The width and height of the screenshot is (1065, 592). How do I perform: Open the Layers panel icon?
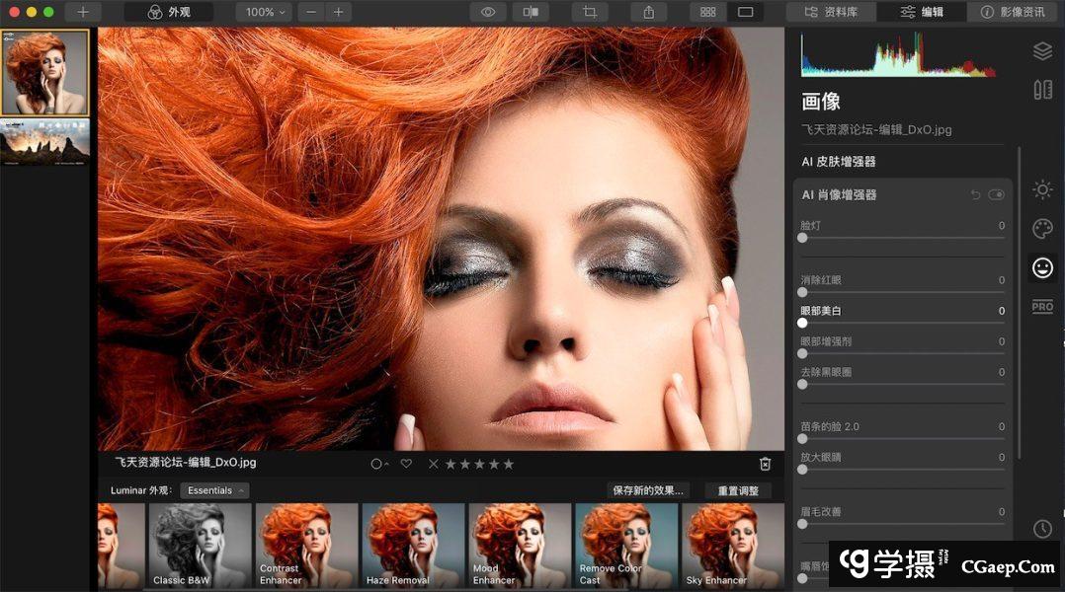[x=1042, y=50]
